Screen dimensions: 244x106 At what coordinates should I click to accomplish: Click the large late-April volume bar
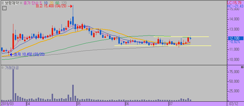[x=73, y=93]
